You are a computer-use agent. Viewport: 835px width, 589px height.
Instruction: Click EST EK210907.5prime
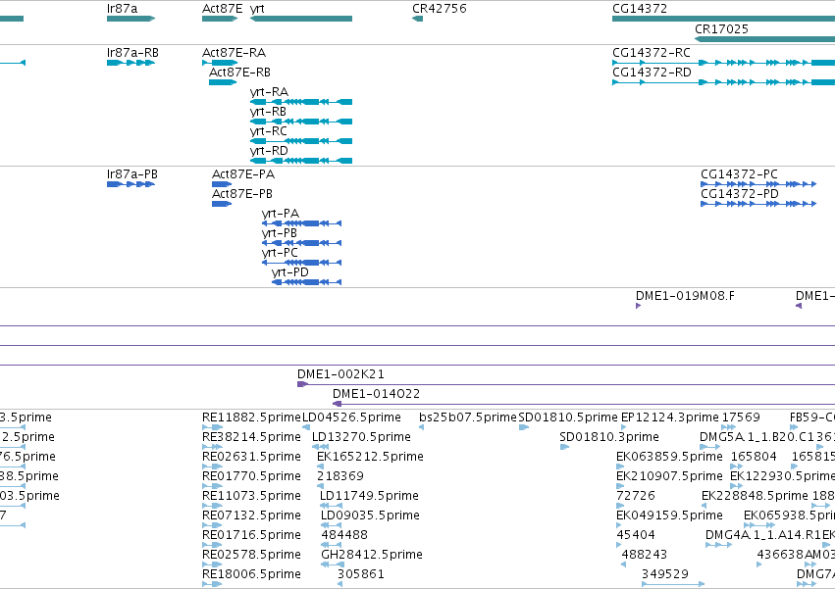[x=620, y=486]
